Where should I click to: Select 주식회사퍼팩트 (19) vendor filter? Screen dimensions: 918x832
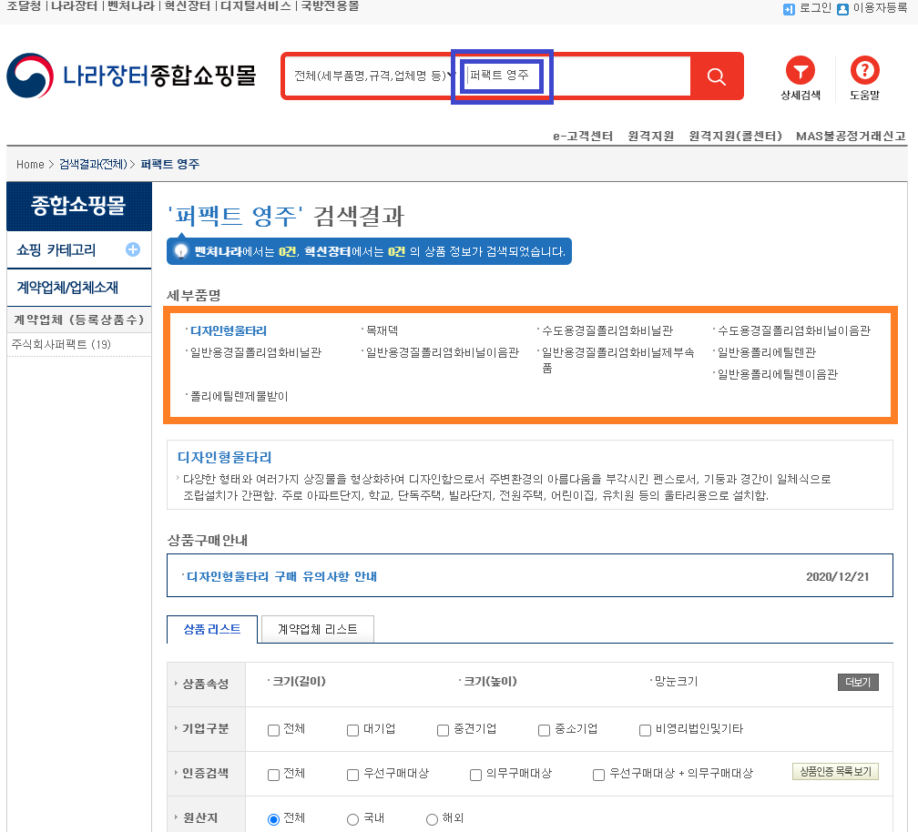click(x=61, y=345)
